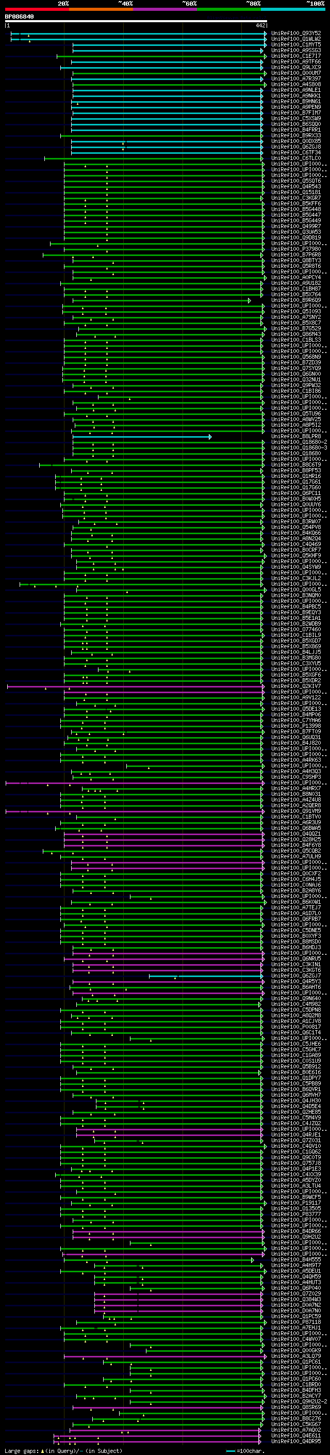
Task: Select the UniRef100_Q1HR16 label
Action: pos(296,475)
